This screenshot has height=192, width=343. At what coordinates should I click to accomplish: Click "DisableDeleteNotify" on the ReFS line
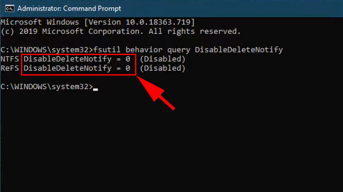click(68, 68)
